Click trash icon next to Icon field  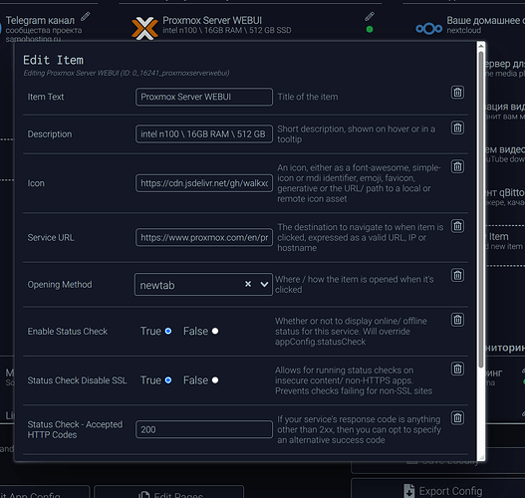point(457,166)
